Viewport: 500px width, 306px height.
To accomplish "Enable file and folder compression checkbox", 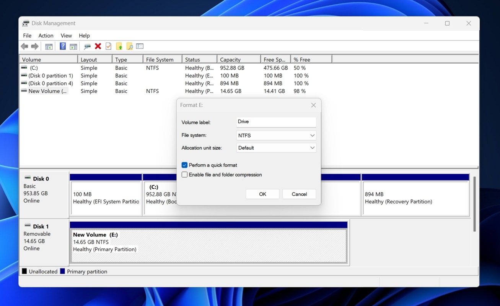I will click(184, 175).
